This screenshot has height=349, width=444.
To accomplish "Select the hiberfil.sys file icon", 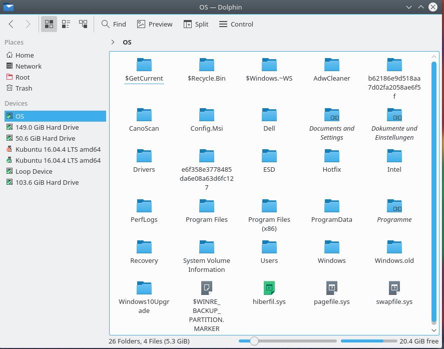I will coord(269,288).
